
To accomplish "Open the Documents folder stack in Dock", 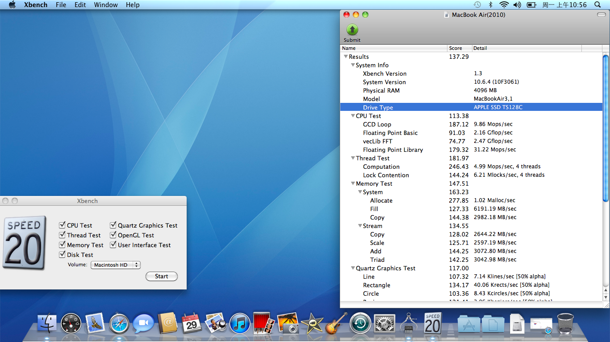I will tap(493, 324).
